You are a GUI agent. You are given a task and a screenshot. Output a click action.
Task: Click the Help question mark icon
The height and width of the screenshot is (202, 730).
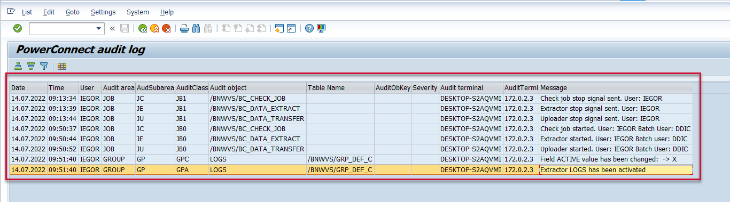pos(309,28)
